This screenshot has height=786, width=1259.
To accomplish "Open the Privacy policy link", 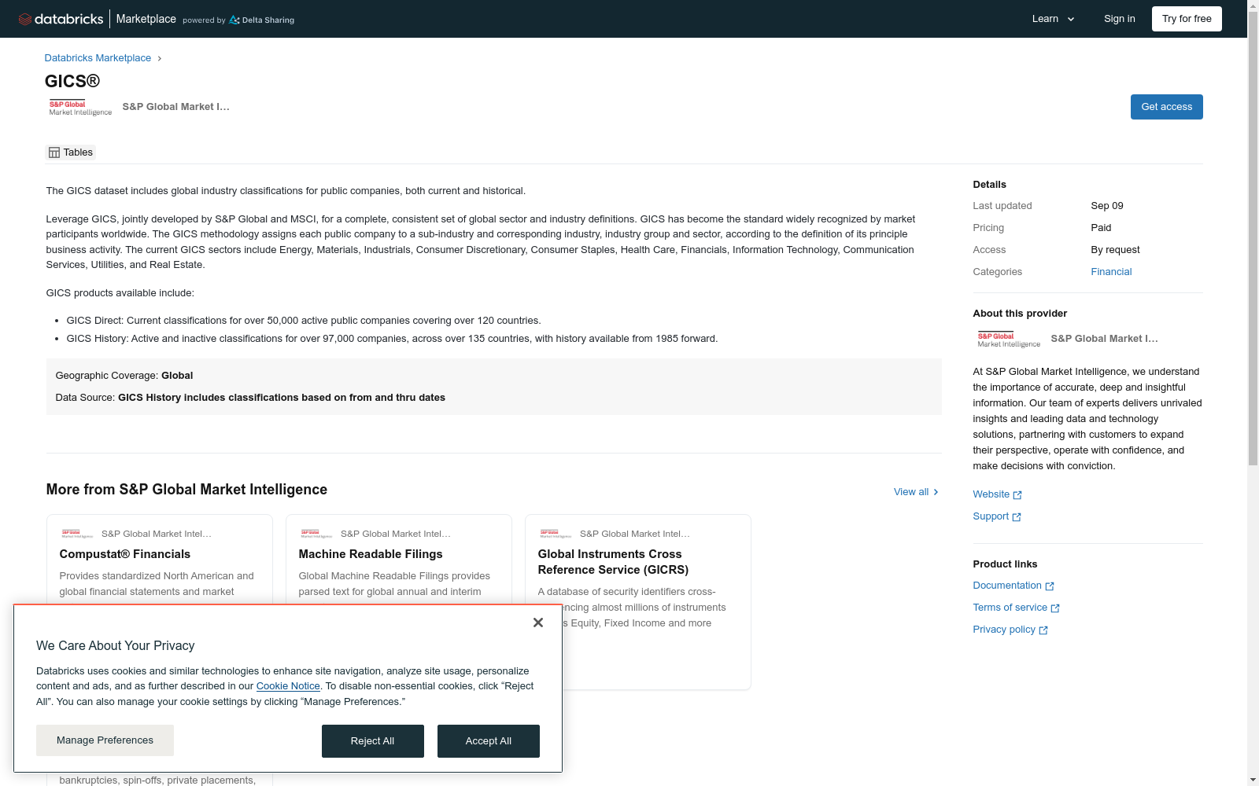I will pos(1004,630).
